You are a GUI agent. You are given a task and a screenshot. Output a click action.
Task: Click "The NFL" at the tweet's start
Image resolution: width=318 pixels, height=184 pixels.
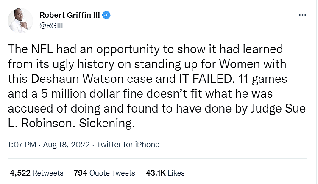coord(27,49)
